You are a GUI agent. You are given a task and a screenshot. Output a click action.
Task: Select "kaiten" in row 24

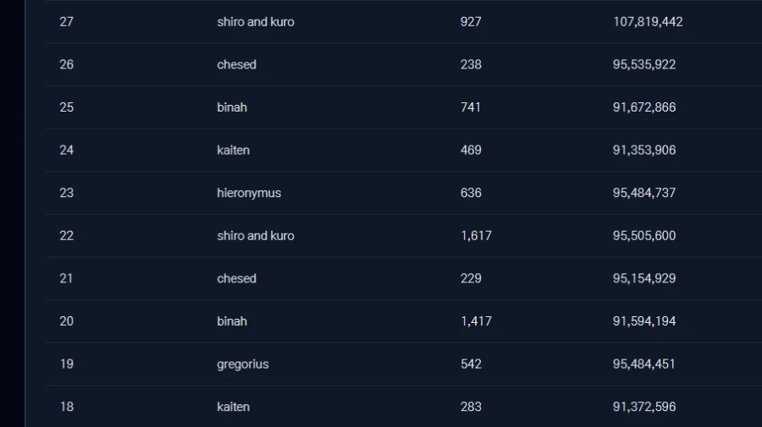coord(233,150)
